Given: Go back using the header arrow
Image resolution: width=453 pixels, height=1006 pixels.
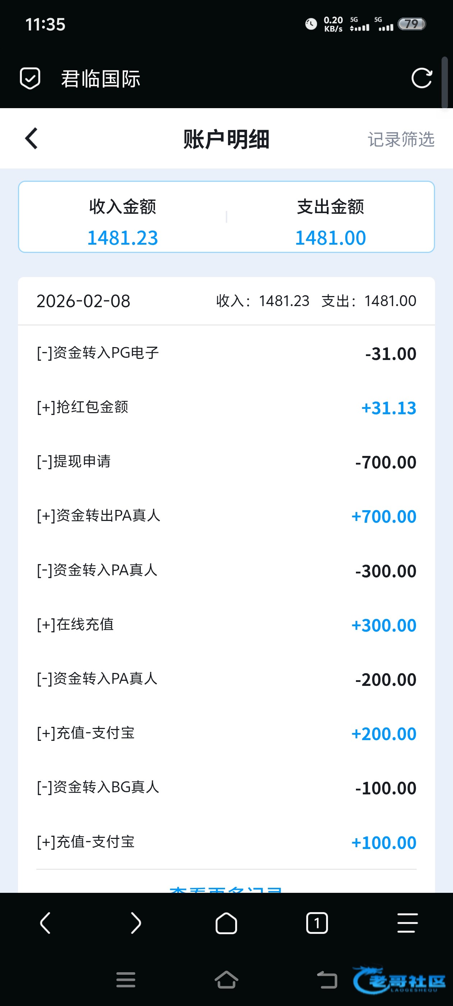Looking at the screenshot, I should point(31,139).
